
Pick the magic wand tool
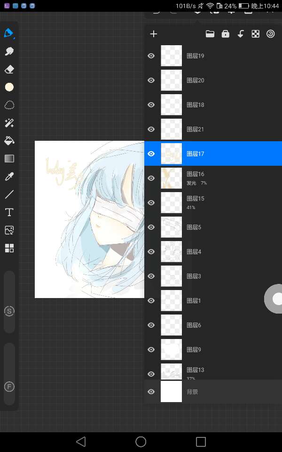(9, 122)
